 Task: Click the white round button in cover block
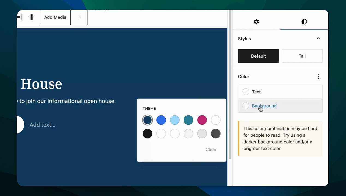click(20, 124)
